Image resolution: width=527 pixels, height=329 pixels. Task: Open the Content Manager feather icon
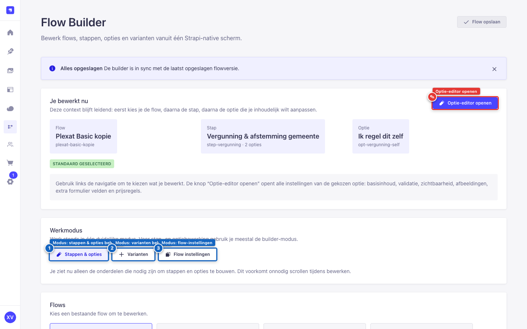coord(10,52)
